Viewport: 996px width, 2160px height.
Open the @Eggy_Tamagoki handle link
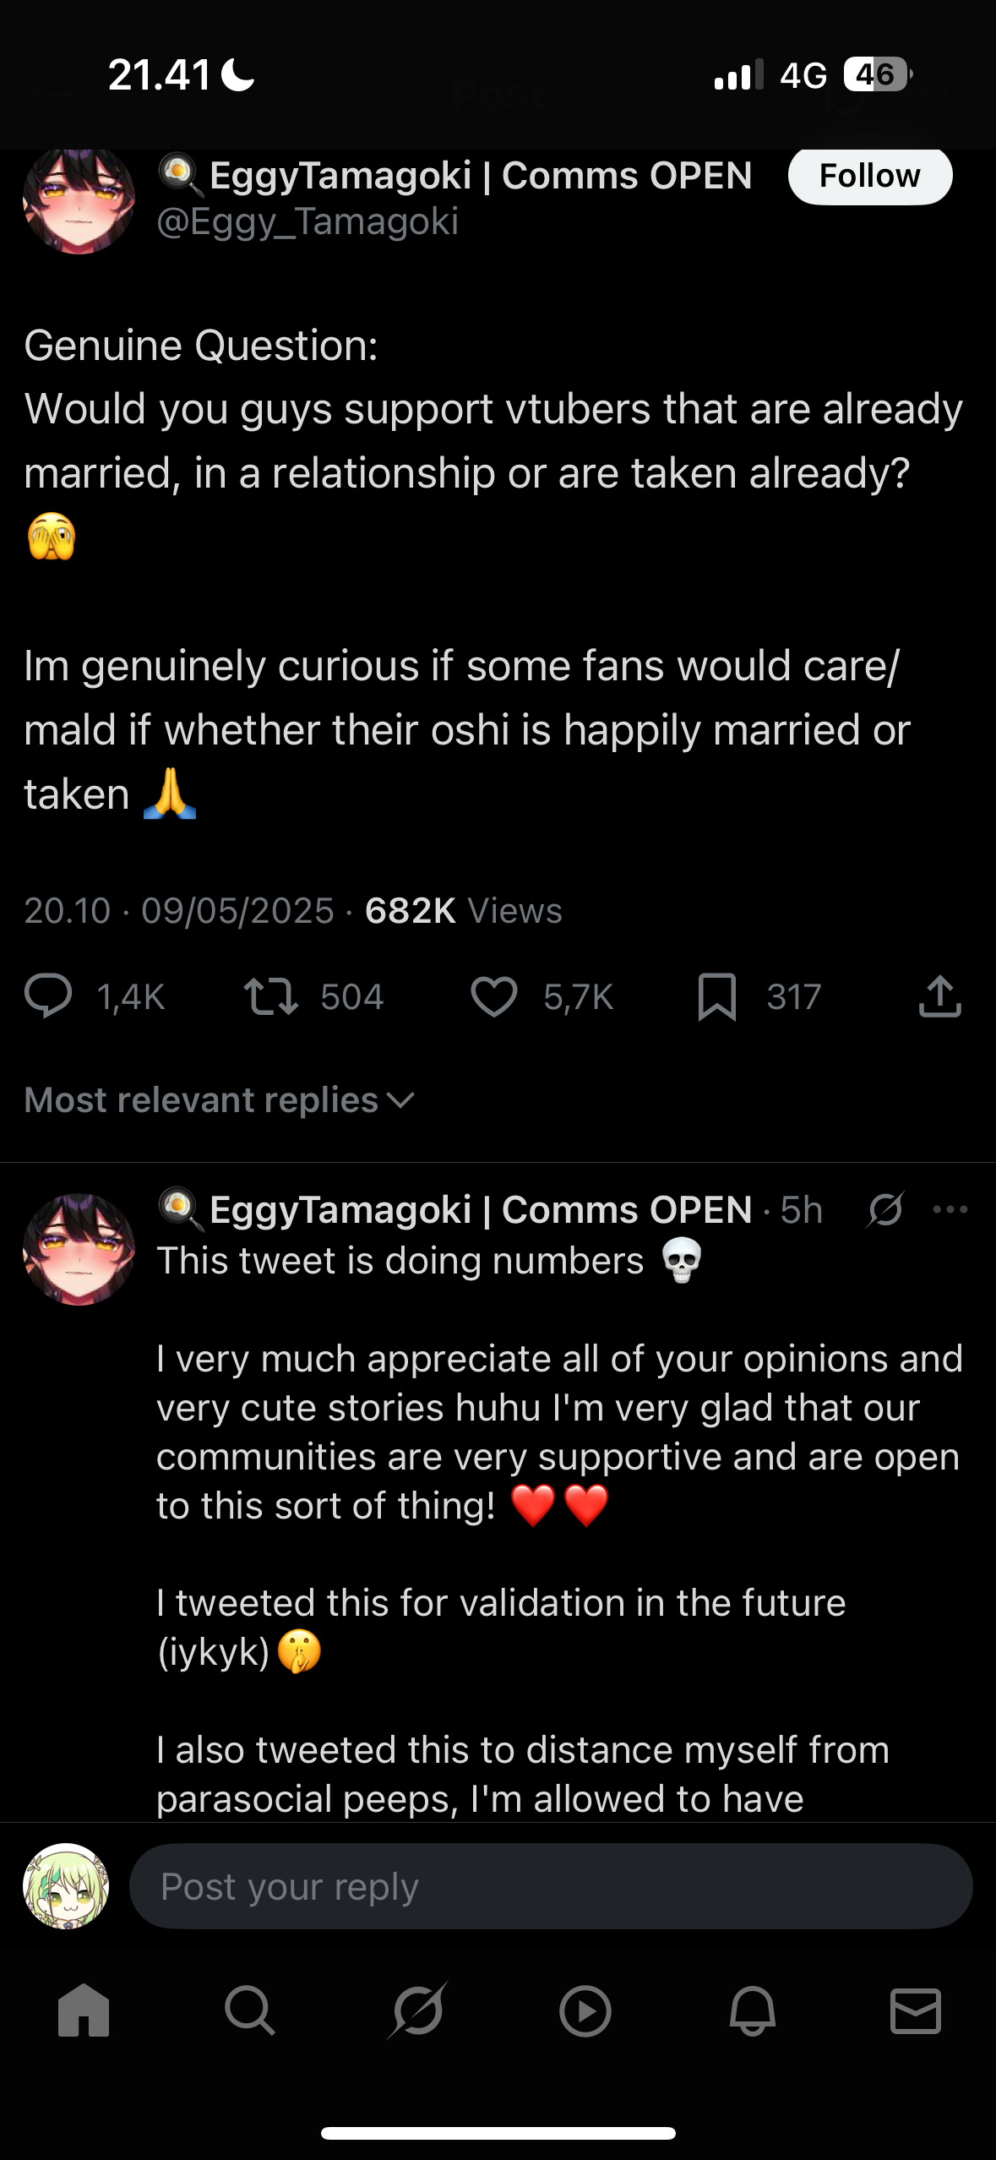(308, 222)
